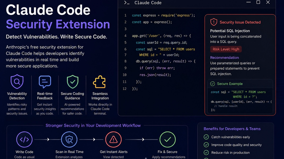Click the Vulnerability Detection label
This screenshot has height=159, width=284.
click(x=17, y=96)
